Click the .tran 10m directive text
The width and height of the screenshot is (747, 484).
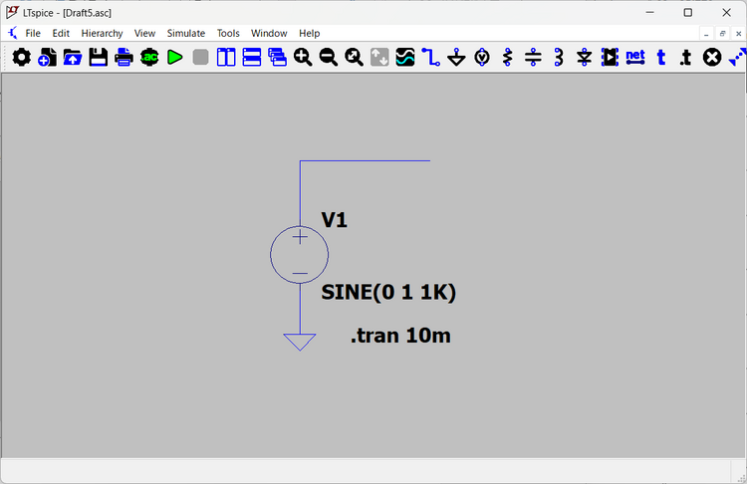click(x=400, y=336)
